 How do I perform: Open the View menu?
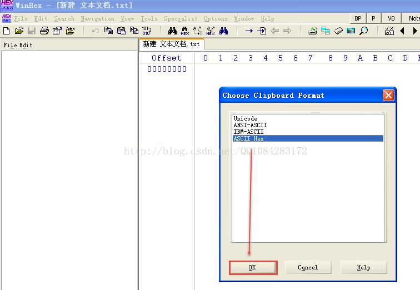[x=127, y=18]
